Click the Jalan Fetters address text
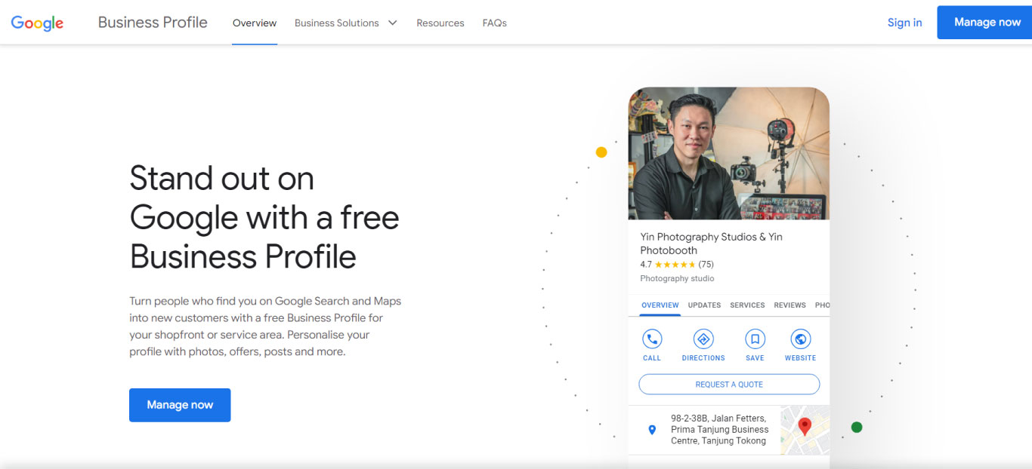The width and height of the screenshot is (1032, 469). point(718,430)
